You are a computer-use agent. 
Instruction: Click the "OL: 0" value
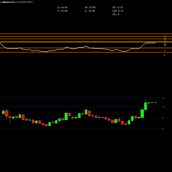point(116,14)
